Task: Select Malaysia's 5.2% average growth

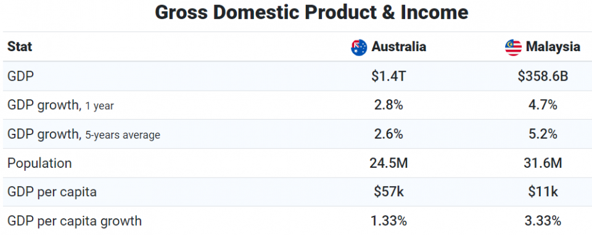Action: (543, 134)
